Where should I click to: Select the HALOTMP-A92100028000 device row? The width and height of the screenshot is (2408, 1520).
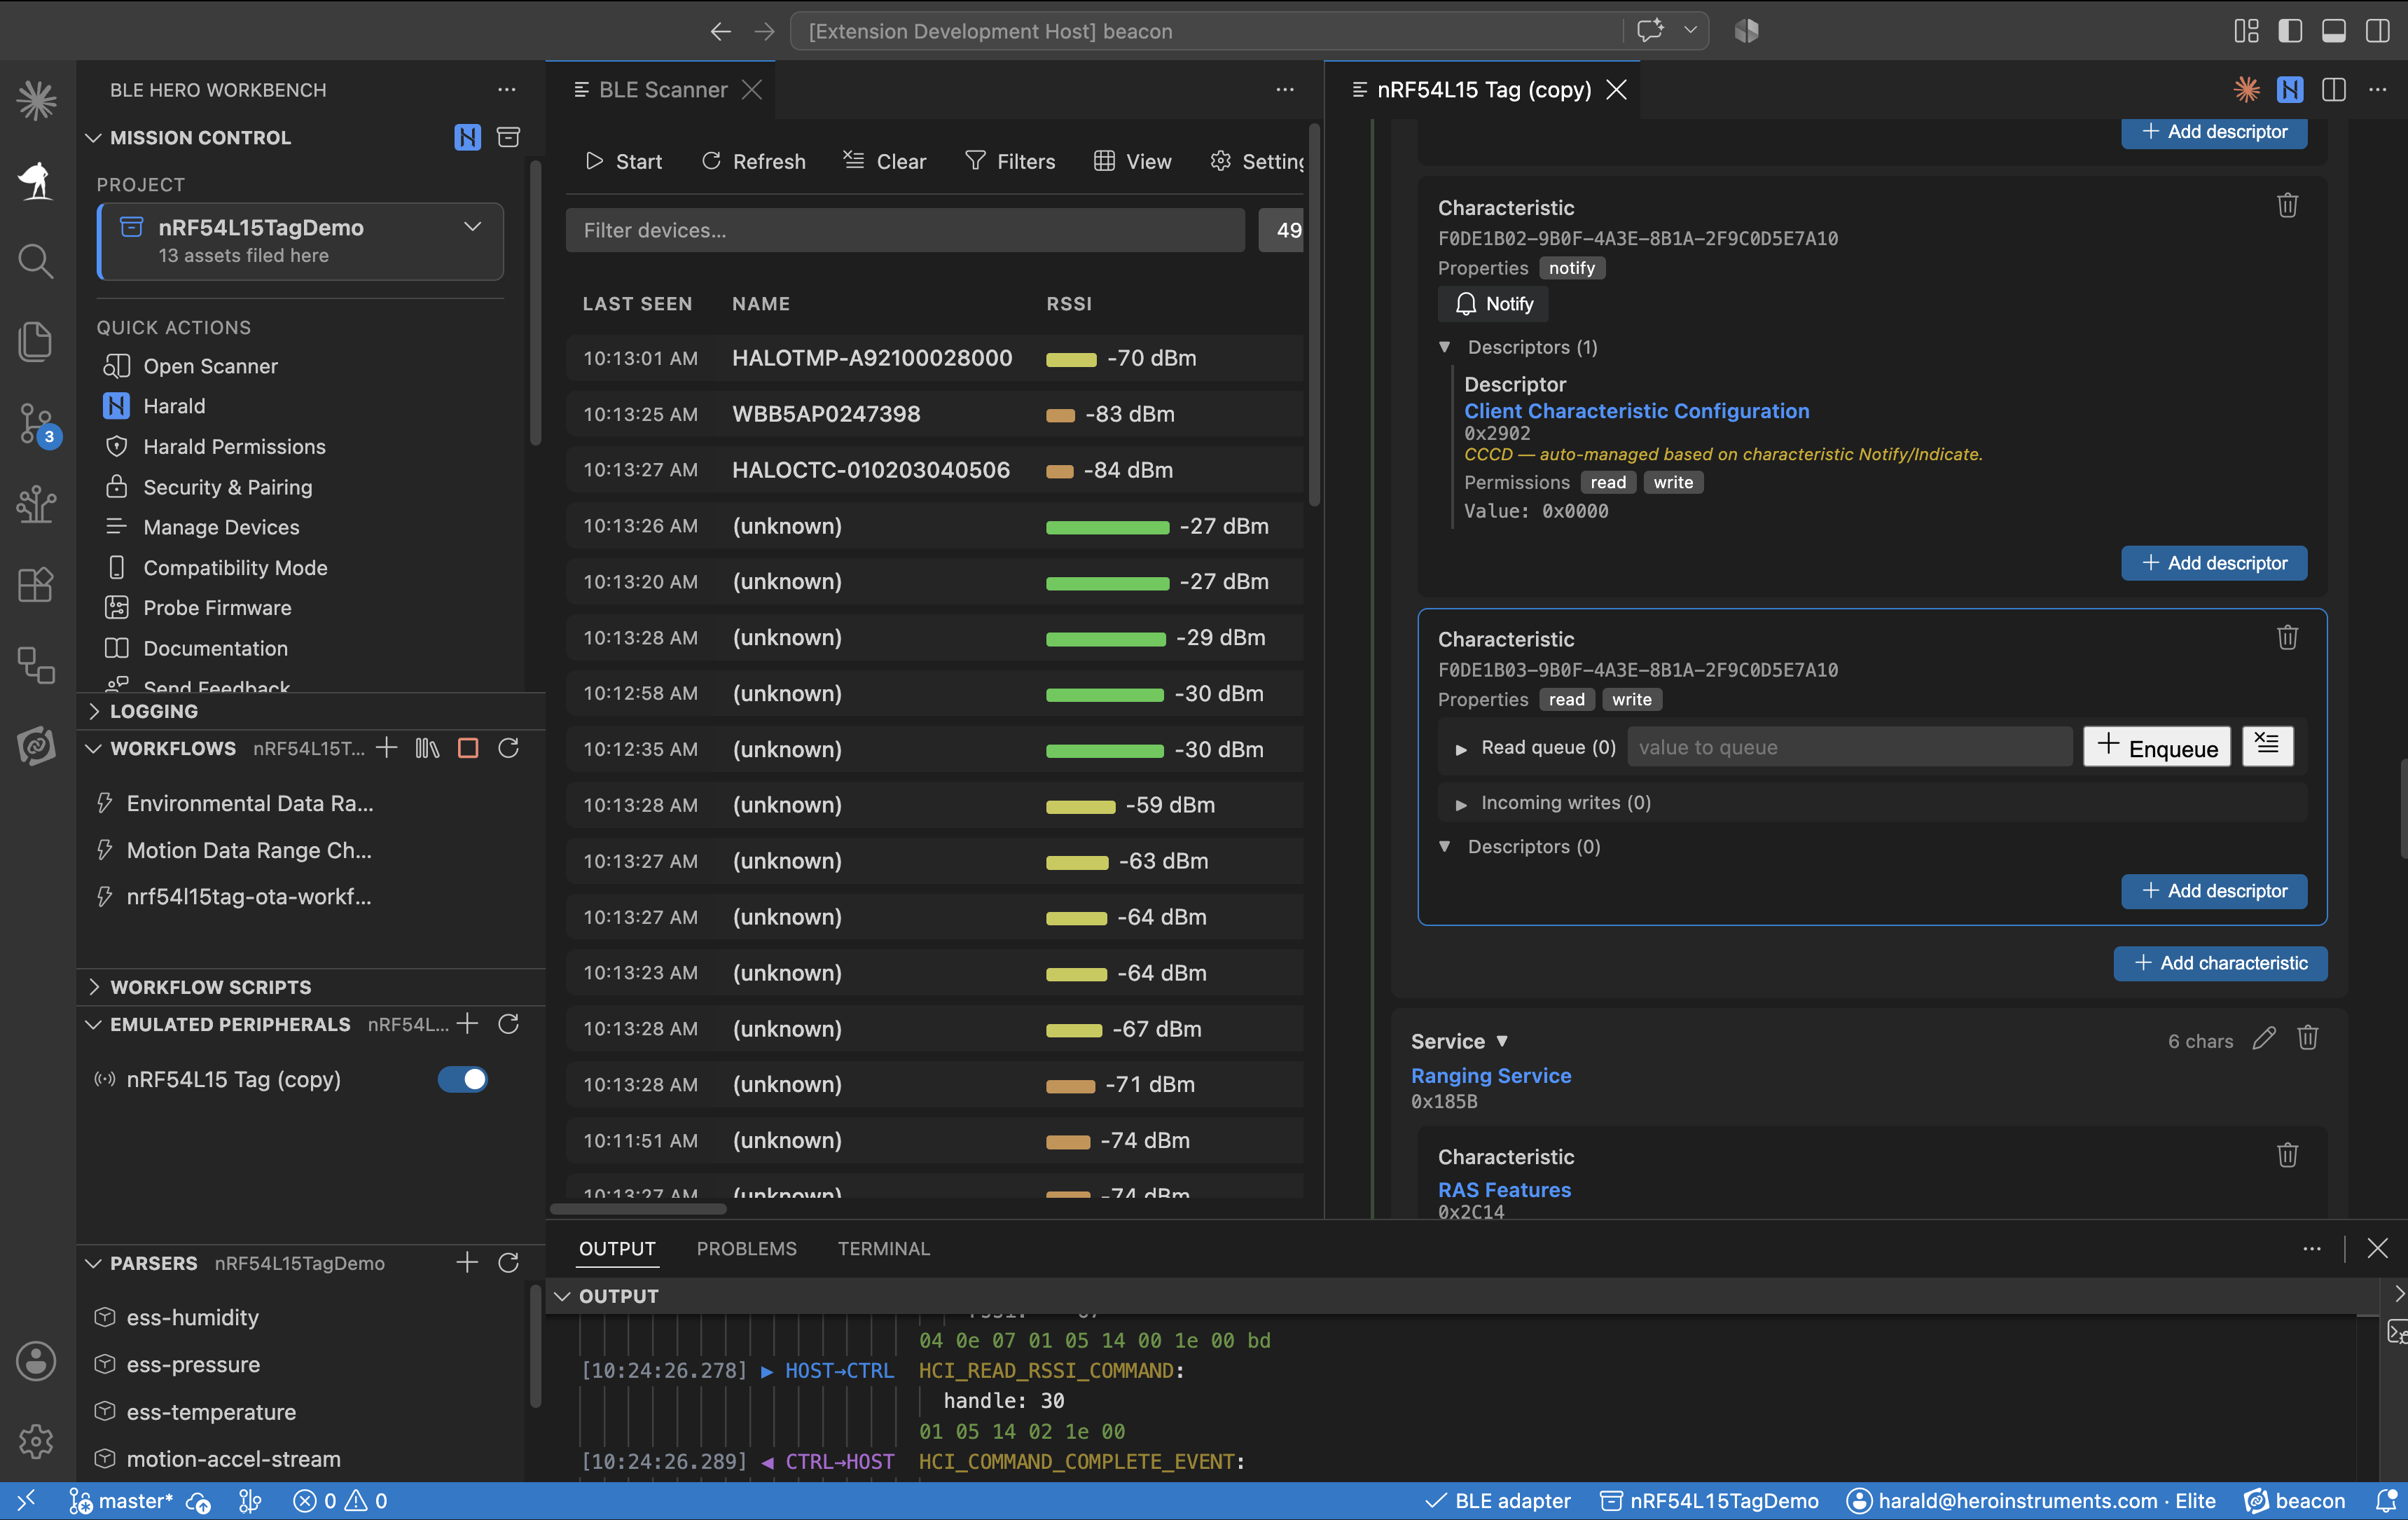pyautogui.click(x=935, y=358)
